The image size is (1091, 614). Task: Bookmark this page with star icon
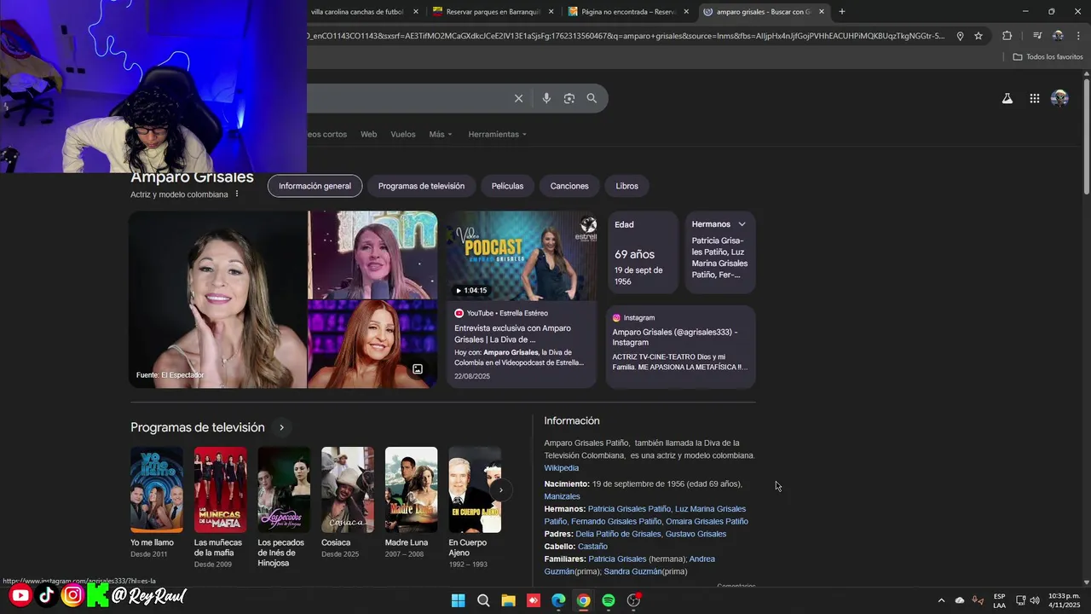click(x=978, y=36)
